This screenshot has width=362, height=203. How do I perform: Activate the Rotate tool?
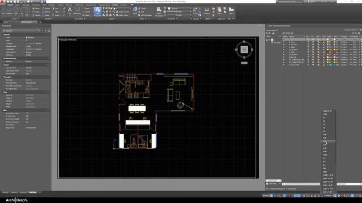point(46,8)
